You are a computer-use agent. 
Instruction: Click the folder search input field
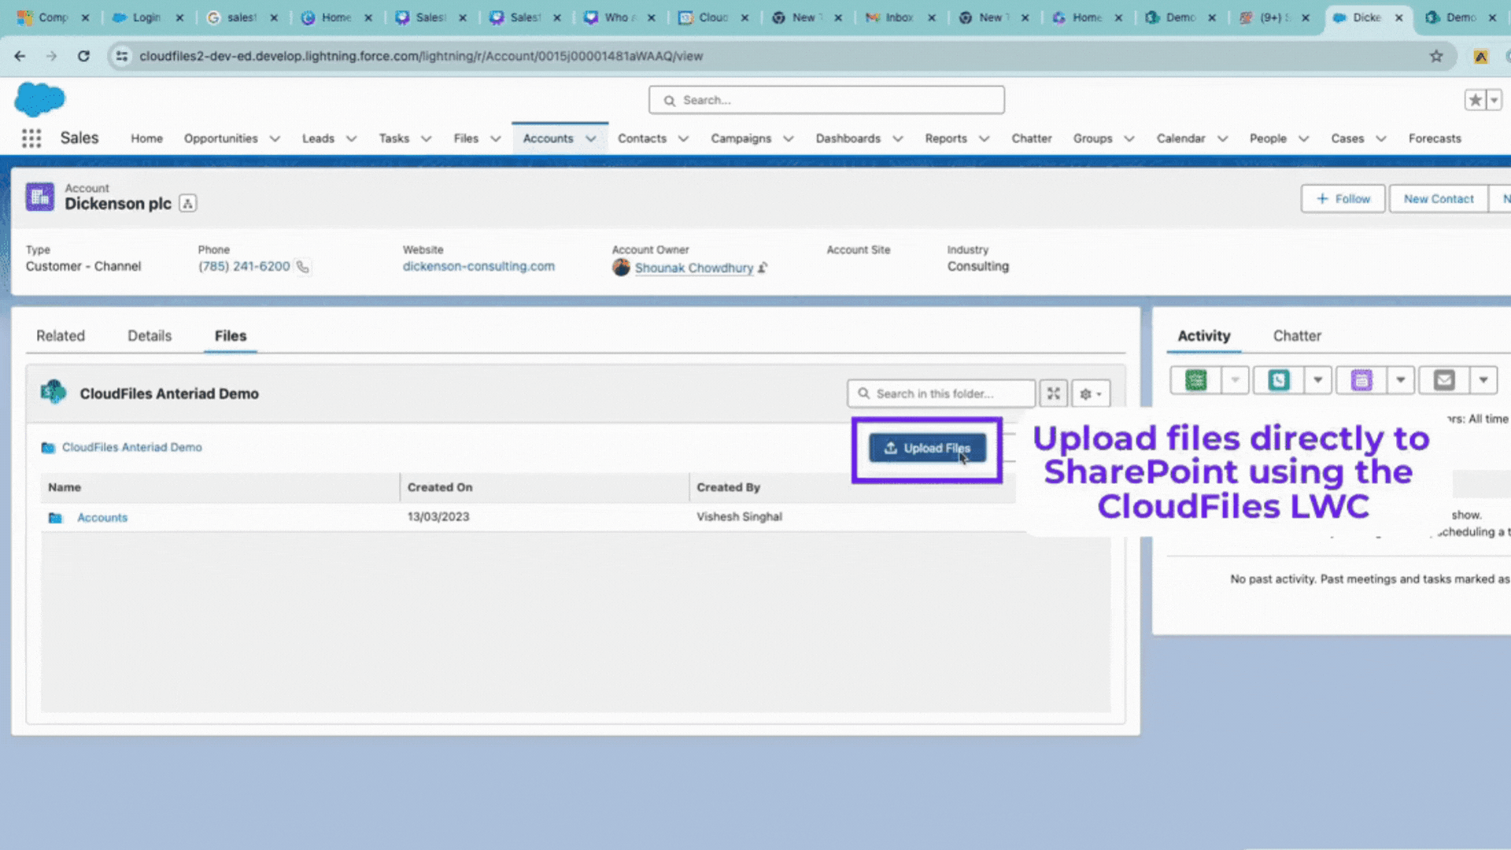pos(940,394)
